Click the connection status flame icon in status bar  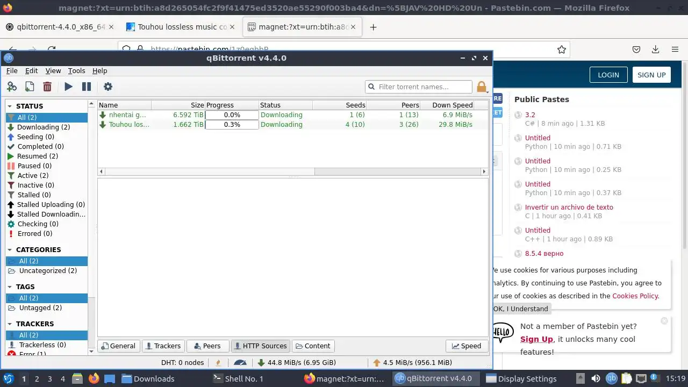(218, 363)
